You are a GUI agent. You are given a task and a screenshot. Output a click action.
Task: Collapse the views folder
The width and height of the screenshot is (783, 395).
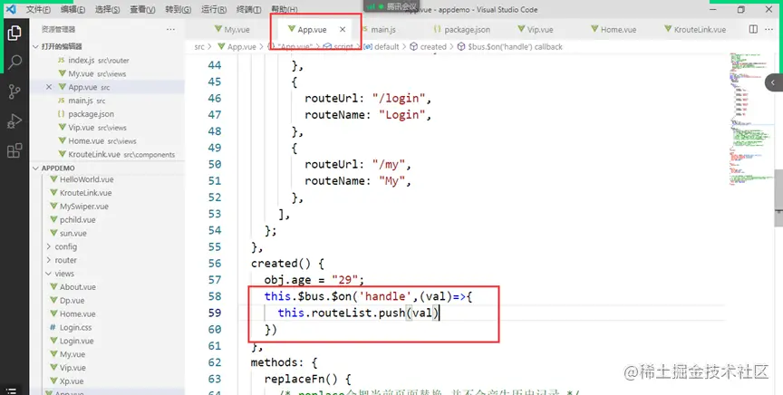(64, 274)
